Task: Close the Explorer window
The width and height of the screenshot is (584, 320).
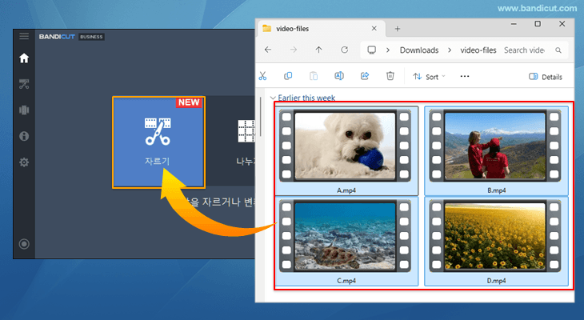Action: point(562,24)
